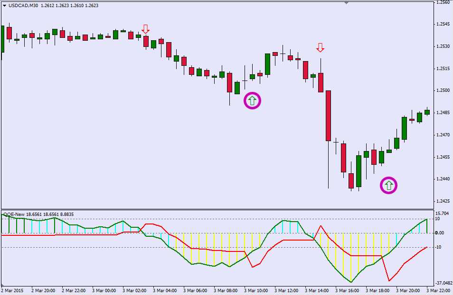Click price level 1.2455 on the scale

click(x=443, y=157)
